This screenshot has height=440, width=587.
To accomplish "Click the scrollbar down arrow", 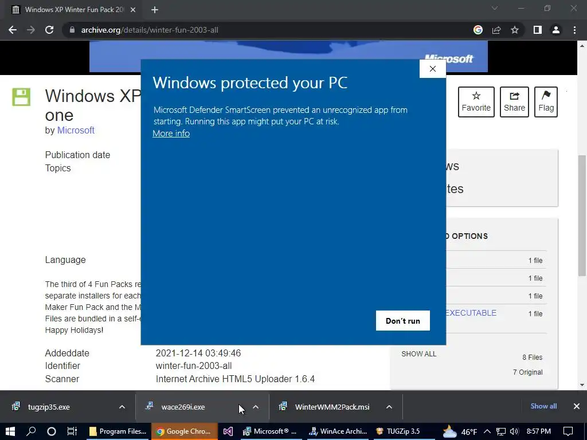I will pos(582,385).
